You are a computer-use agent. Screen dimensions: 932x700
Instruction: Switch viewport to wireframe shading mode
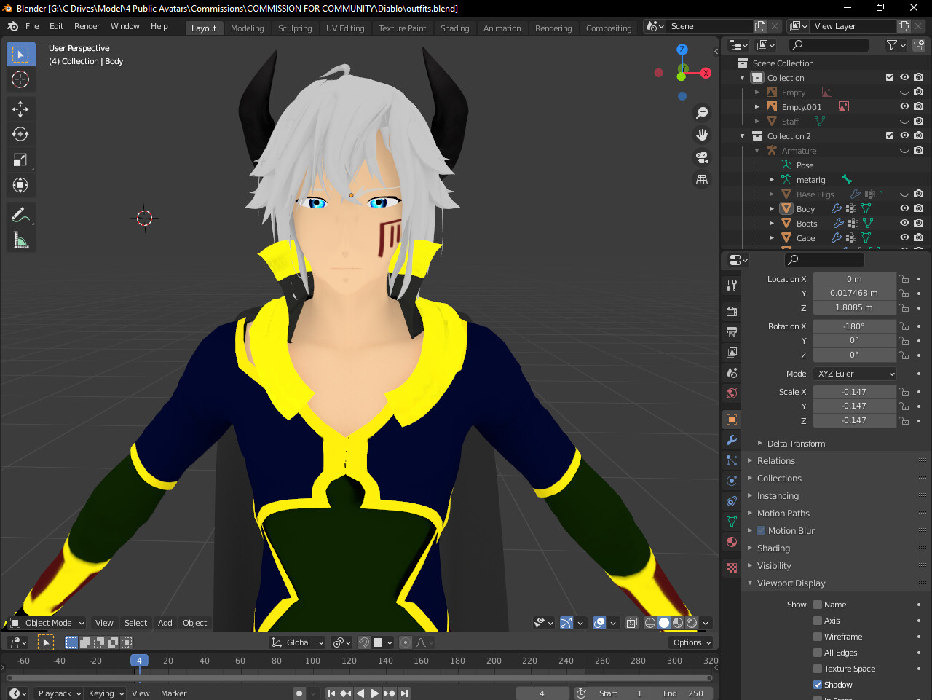tap(649, 623)
